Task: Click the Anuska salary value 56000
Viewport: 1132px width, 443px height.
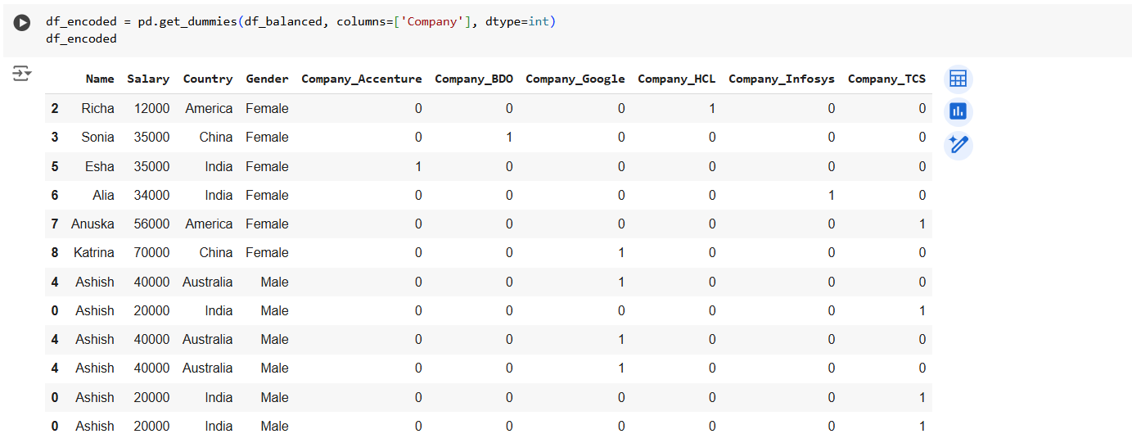Action: pyautogui.click(x=151, y=224)
